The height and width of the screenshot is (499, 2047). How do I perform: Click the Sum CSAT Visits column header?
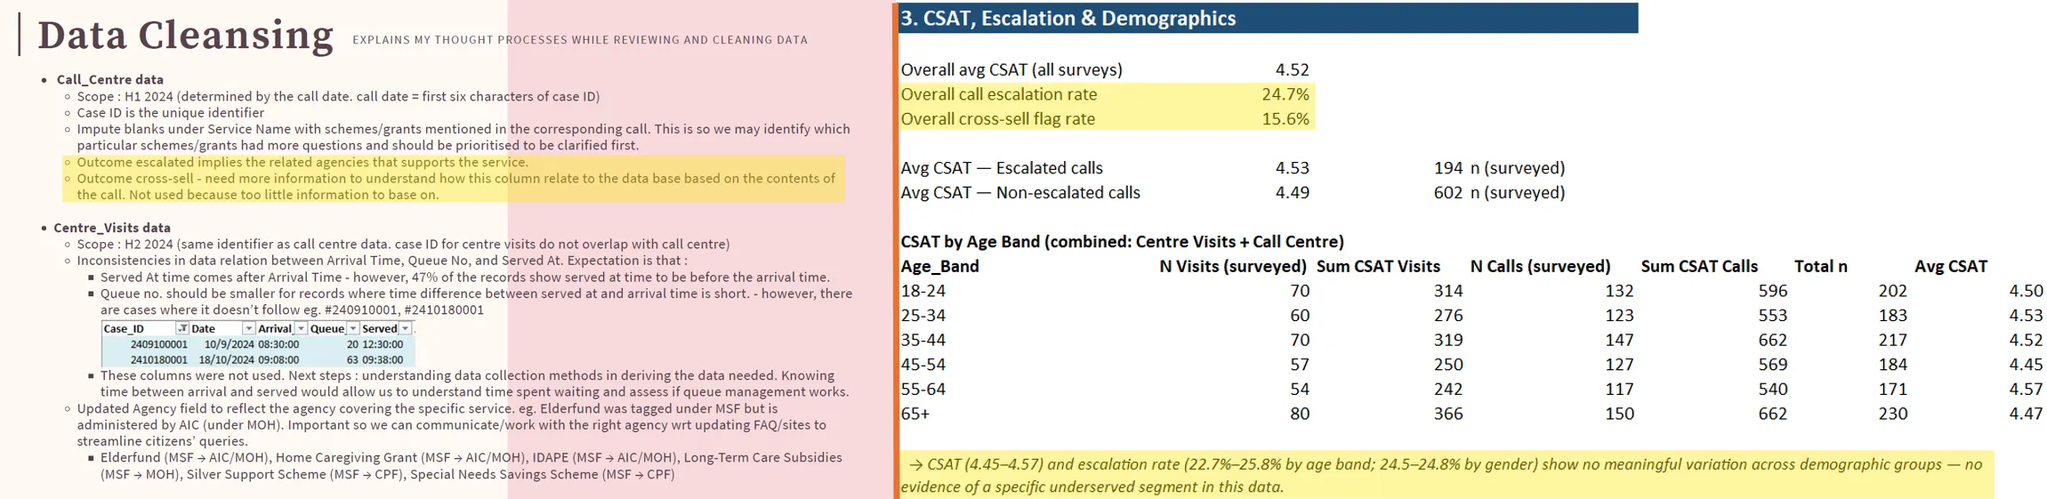(1378, 267)
